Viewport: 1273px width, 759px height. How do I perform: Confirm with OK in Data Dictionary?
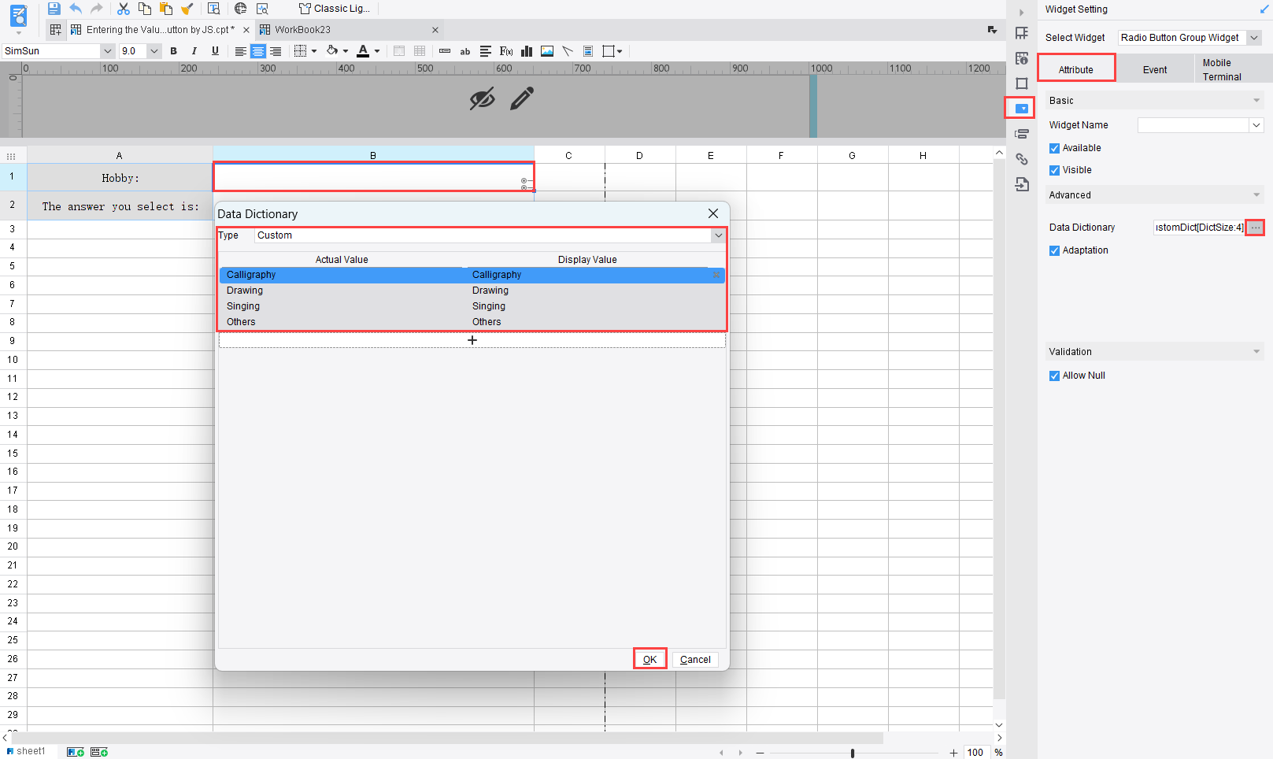pyautogui.click(x=649, y=660)
